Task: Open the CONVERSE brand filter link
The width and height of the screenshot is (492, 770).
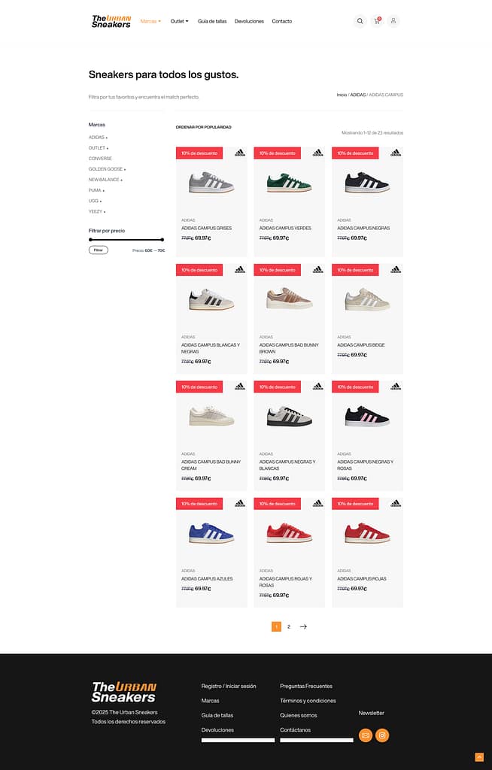Action: [x=100, y=159]
